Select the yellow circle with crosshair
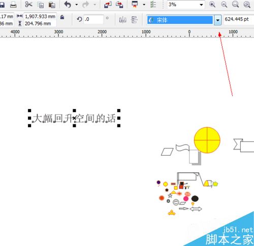254x246 pixels. [x=207, y=140]
